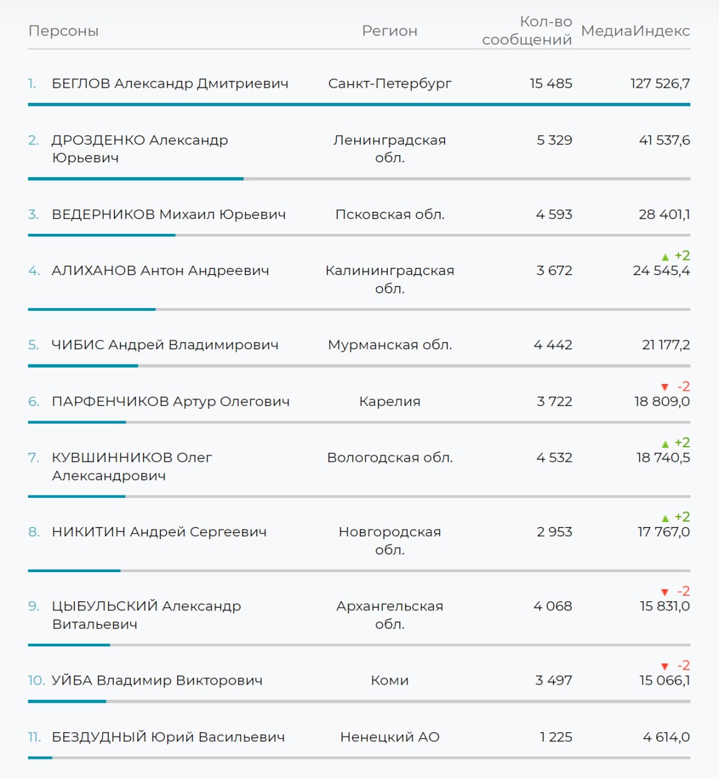This screenshot has height=779, width=719.
Task: Click green up arrow in Никитин row
Action: coord(665,519)
